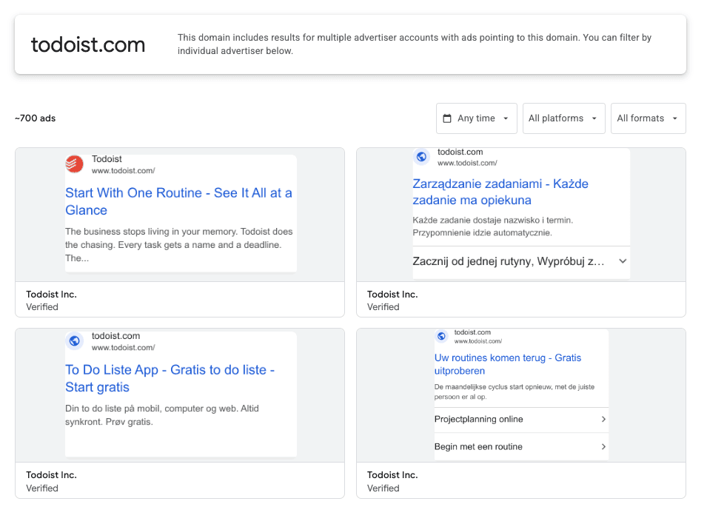Expand the Zacznij od jednej rutyny sitelinks row

520,261
